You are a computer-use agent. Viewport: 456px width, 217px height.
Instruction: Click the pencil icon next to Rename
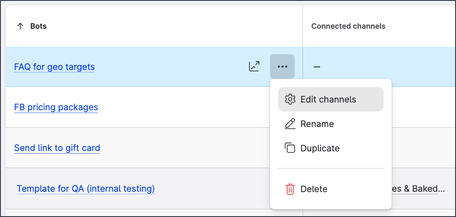[290, 124]
